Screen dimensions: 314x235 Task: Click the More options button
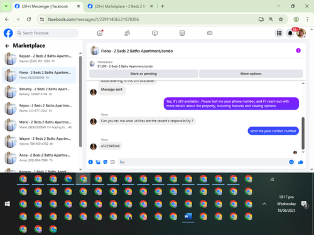click(251, 74)
